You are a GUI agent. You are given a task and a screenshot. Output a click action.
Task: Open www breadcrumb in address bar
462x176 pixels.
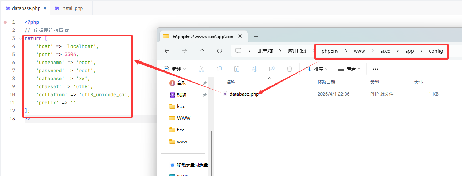359,51
